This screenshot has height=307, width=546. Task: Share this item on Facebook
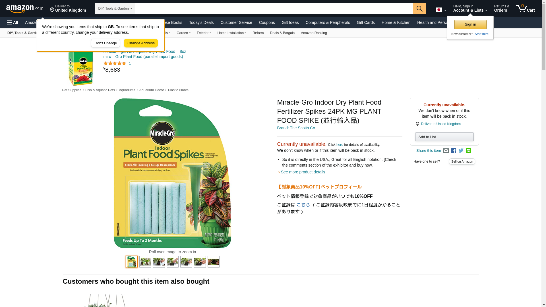[x=454, y=151]
